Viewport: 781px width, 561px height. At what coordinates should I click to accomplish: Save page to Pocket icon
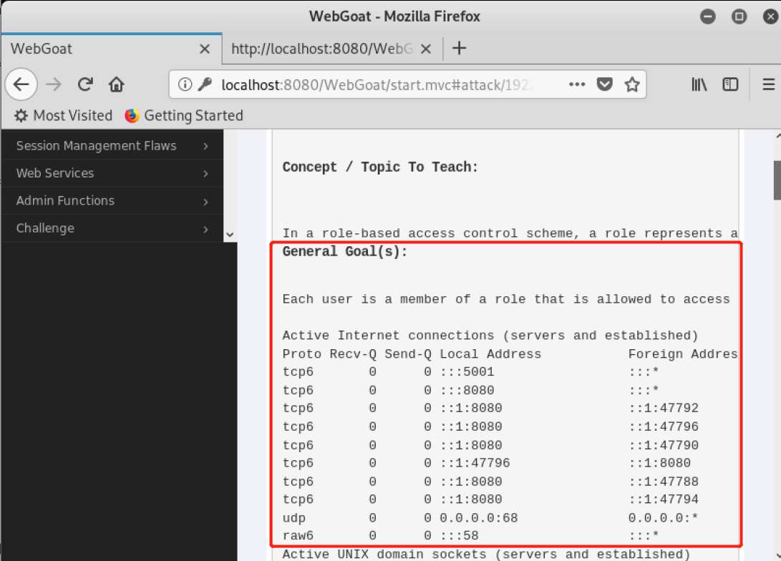pyautogui.click(x=605, y=84)
